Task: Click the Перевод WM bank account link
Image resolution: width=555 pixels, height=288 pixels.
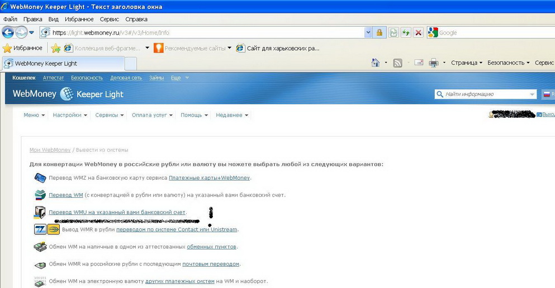Action: point(66,195)
